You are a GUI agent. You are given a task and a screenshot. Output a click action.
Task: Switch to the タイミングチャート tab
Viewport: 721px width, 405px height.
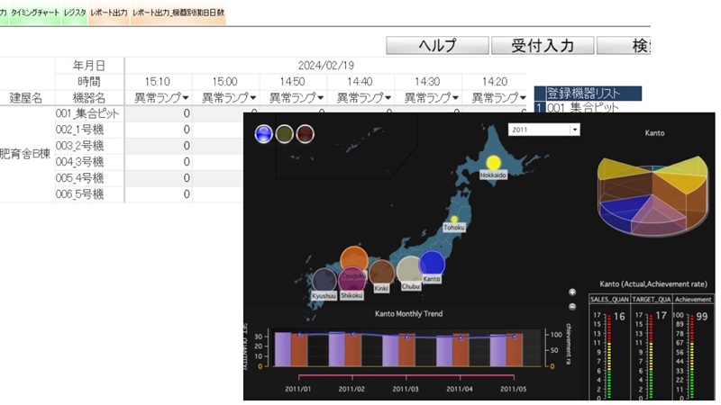coord(36,13)
